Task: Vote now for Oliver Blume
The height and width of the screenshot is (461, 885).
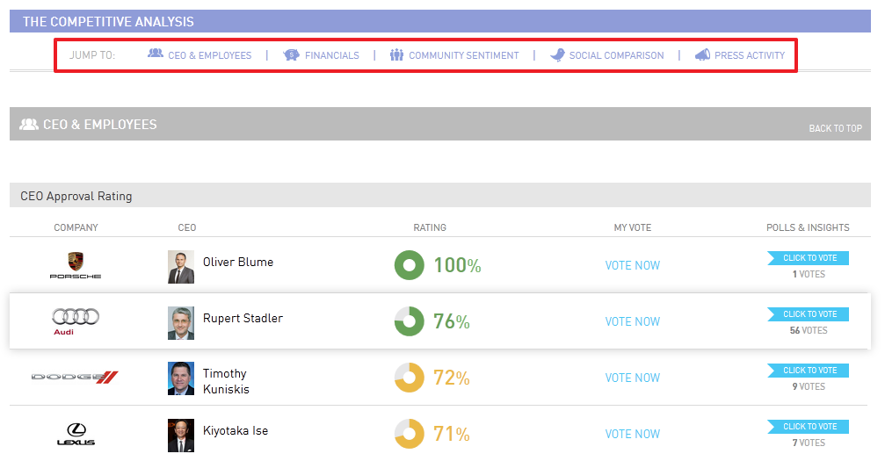Action: pyautogui.click(x=632, y=265)
